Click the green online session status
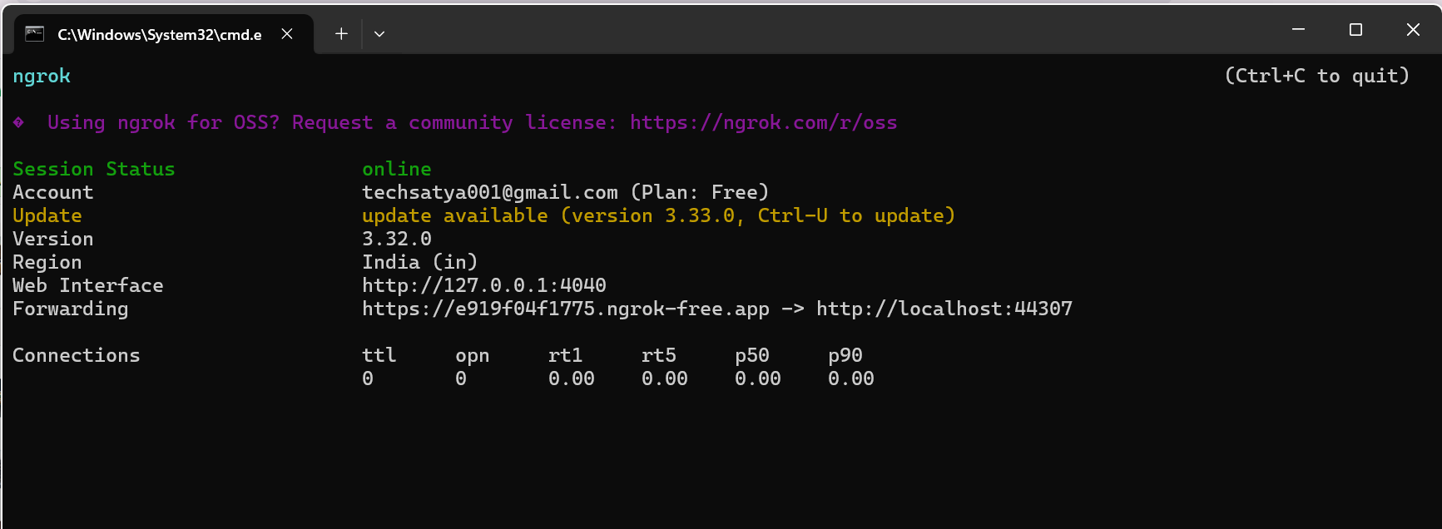1442x529 pixels. pos(396,169)
